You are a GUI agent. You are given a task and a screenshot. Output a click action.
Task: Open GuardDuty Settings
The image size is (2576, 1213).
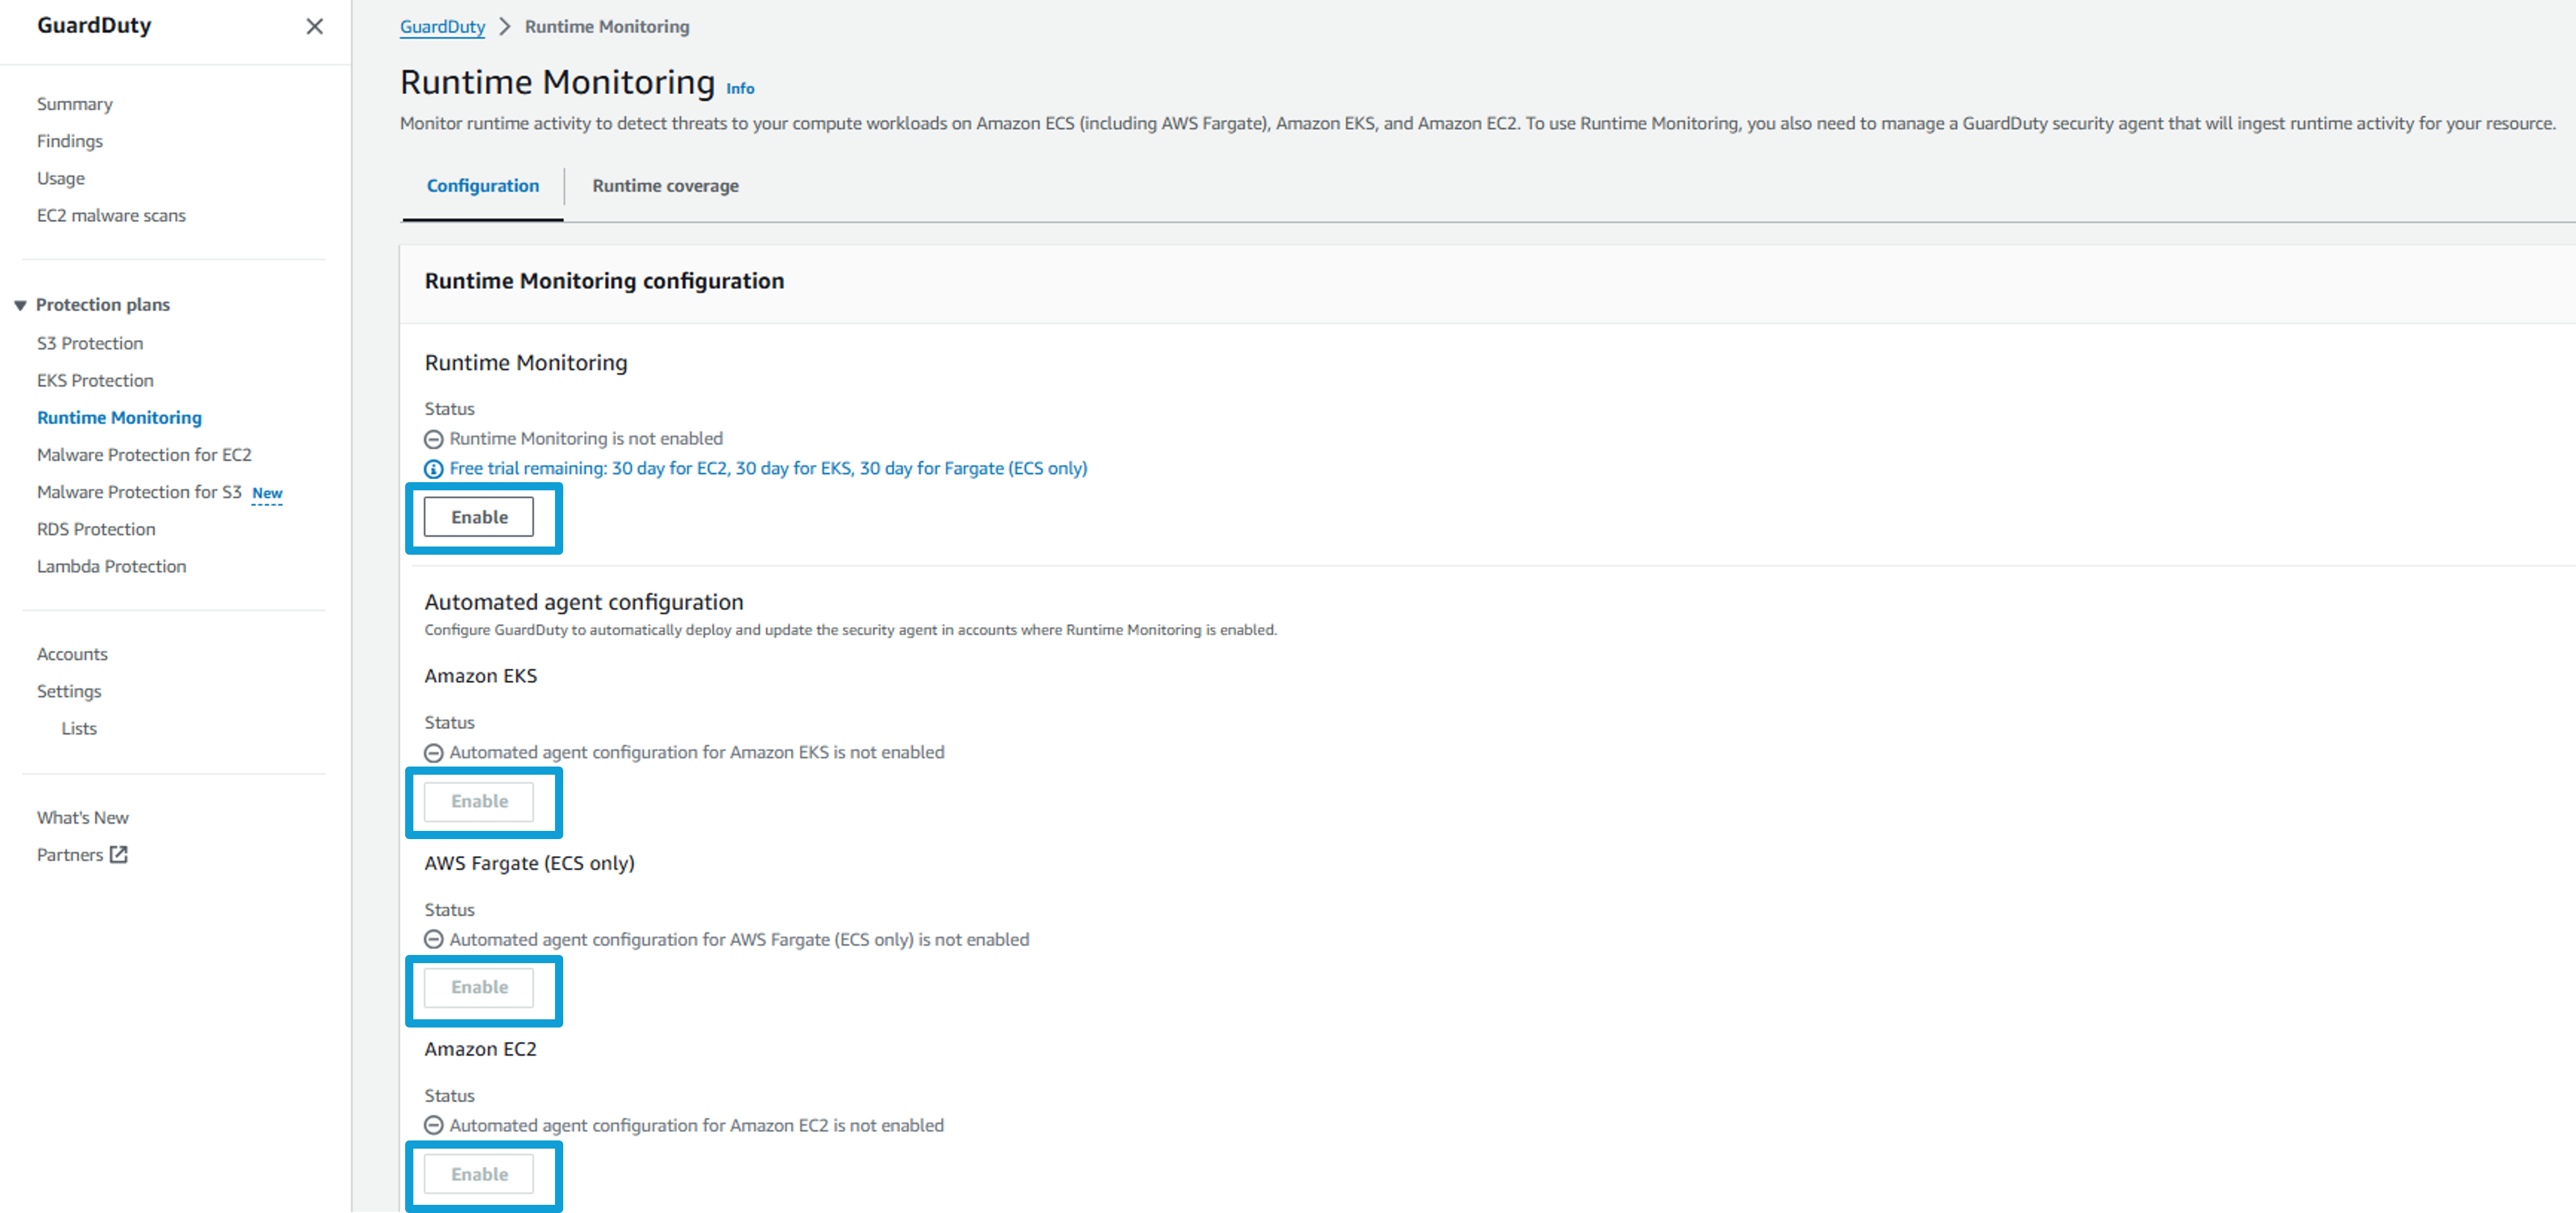pyautogui.click(x=69, y=690)
